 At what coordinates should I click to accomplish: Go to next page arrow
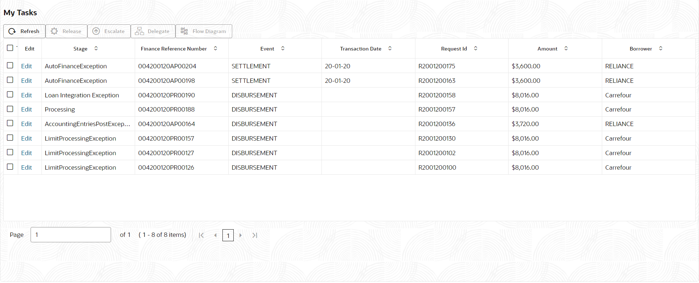click(x=240, y=235)
